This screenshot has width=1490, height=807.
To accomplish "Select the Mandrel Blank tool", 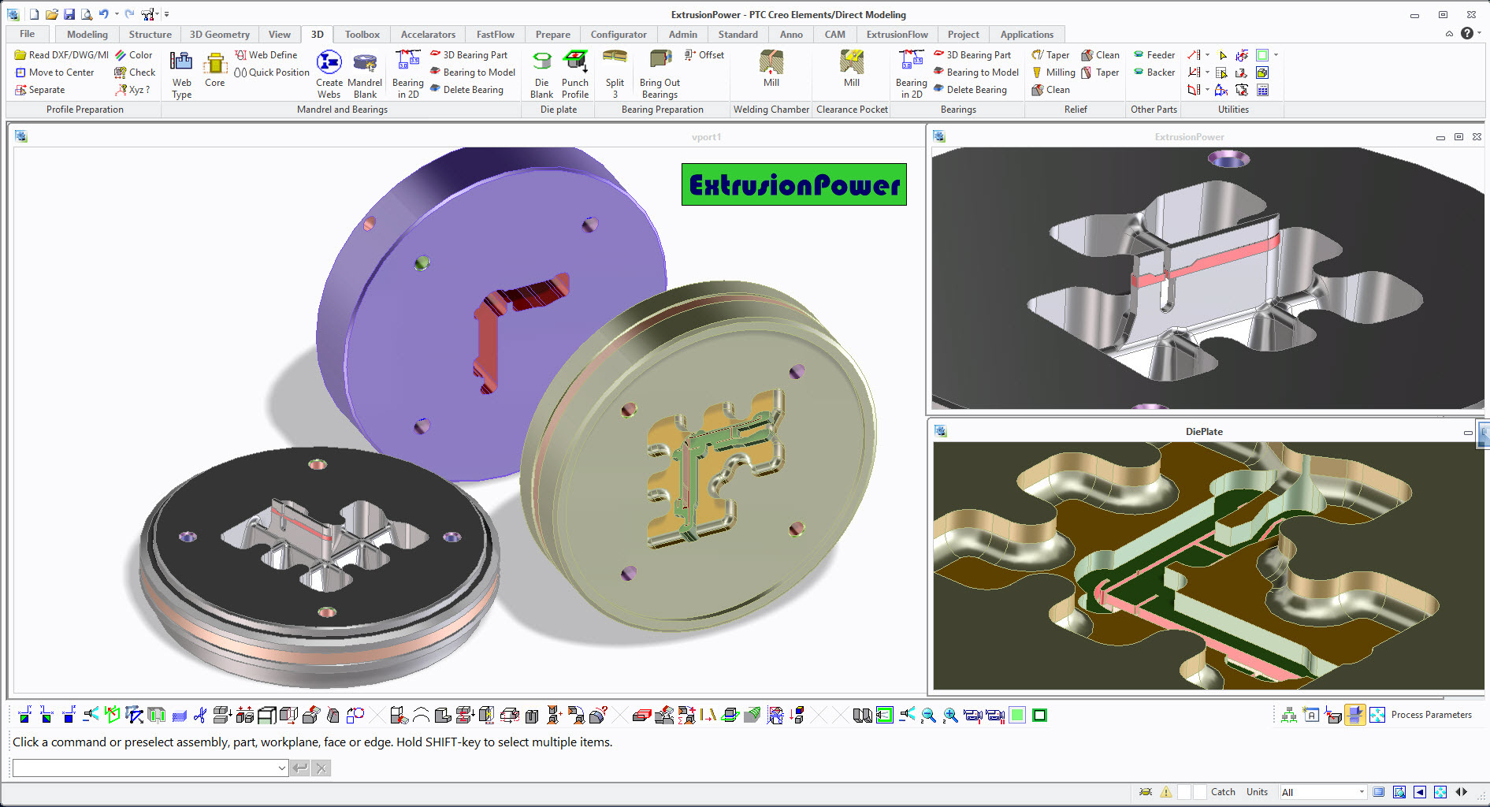I will pos(364,74).
